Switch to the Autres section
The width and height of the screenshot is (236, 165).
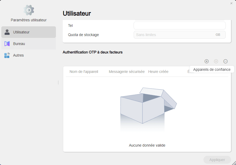pos(29,55)
